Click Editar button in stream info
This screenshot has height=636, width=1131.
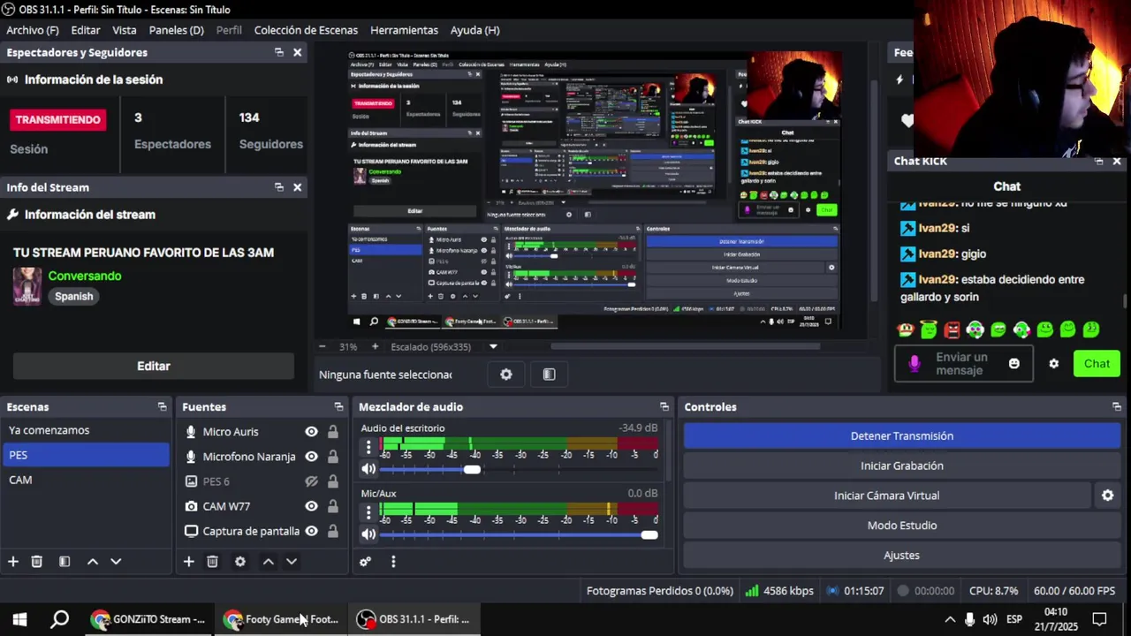tap(154, 366)
